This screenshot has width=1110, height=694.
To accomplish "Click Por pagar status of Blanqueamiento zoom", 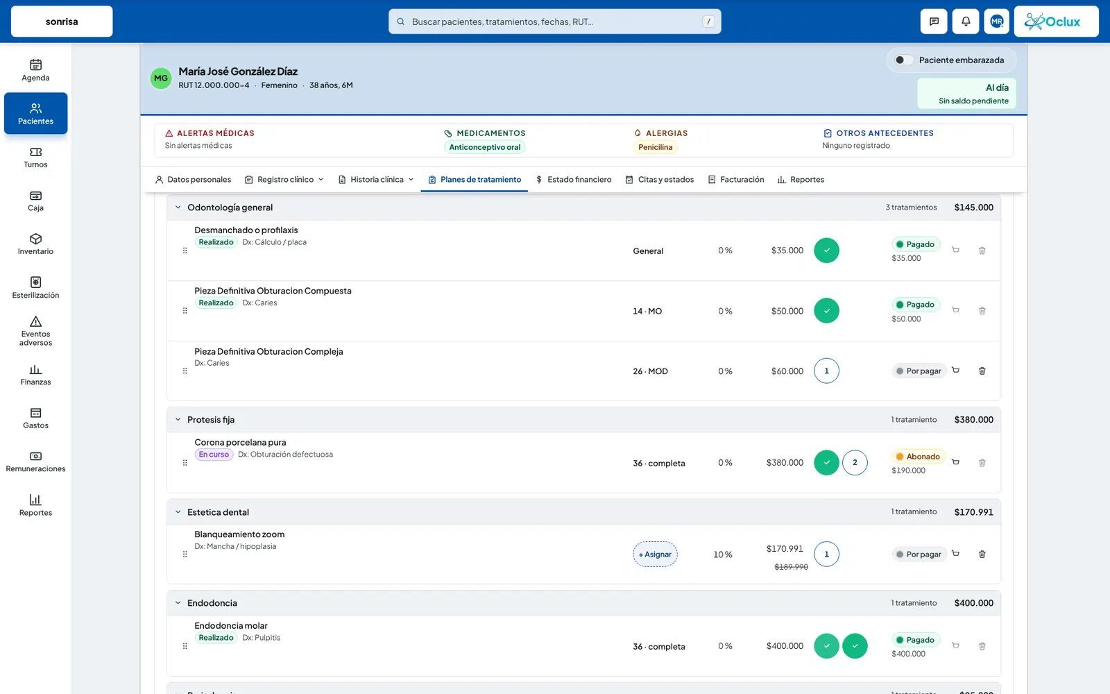I will pos(919,555).
